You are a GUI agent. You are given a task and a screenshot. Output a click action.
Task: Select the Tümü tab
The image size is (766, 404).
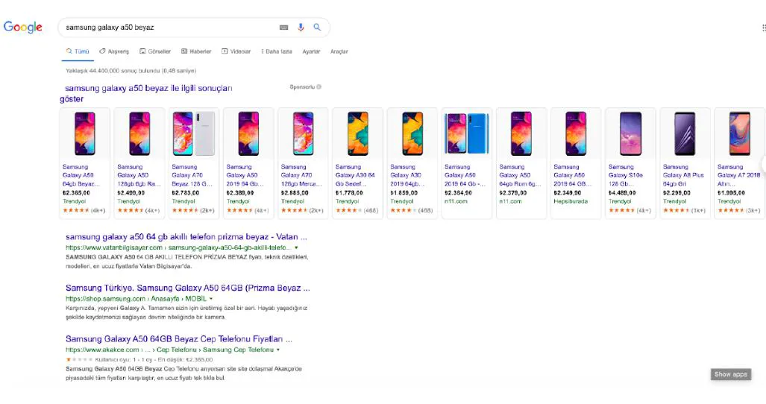pyautogui.click(x=78, y=51)
